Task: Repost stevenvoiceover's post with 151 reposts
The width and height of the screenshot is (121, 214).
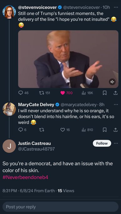Action: (45, 93)
